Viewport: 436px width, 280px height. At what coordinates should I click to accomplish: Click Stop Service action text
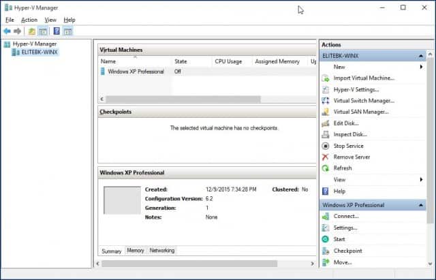(x=348, y=146)
